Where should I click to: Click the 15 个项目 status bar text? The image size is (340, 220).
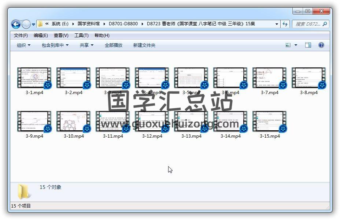point(21,206)
